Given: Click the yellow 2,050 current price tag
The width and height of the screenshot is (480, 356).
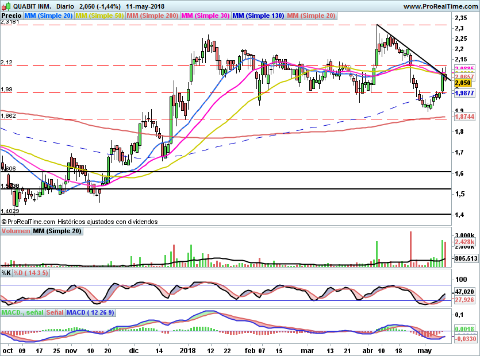Looking at the screenshot, I should [x=463, y=83].
